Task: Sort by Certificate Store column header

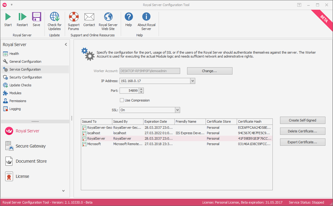Action: (221, 121)
